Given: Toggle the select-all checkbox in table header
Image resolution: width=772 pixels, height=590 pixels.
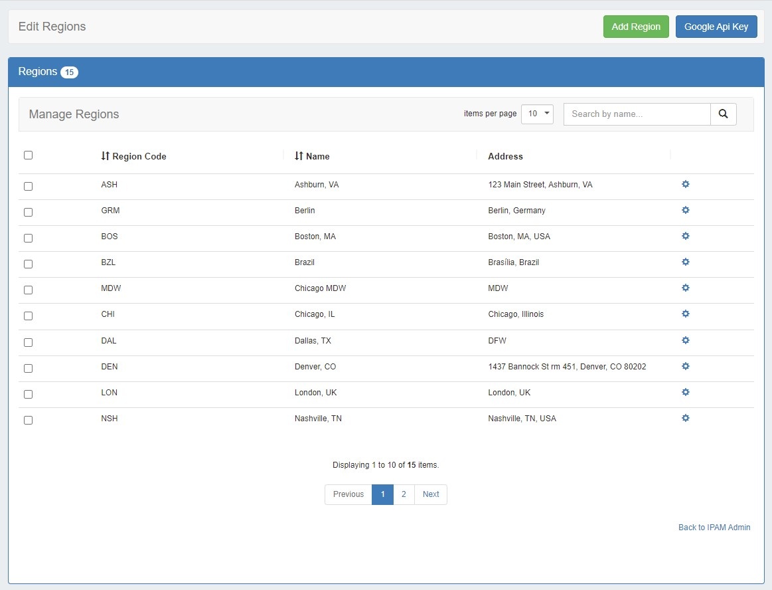Looking at the screenshot, I should pyautogui.click(x=28, y=155).
